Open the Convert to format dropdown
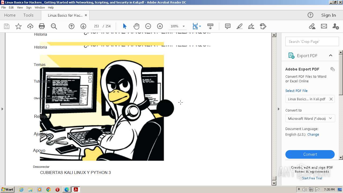 tap(310, 118)
